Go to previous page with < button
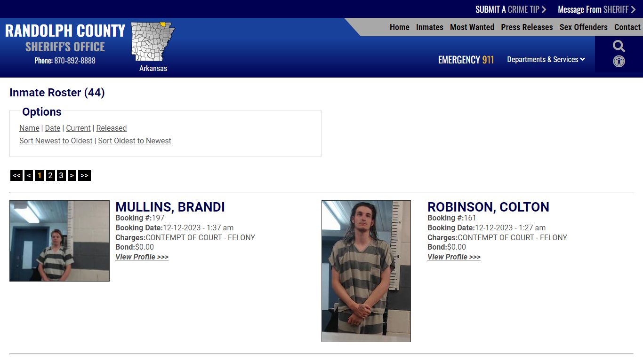Image resolution: width=643 pixels, height=361 pixels. tap(29, 175)
